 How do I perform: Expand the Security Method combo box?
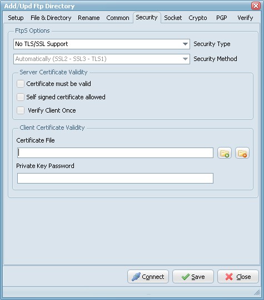102,59
